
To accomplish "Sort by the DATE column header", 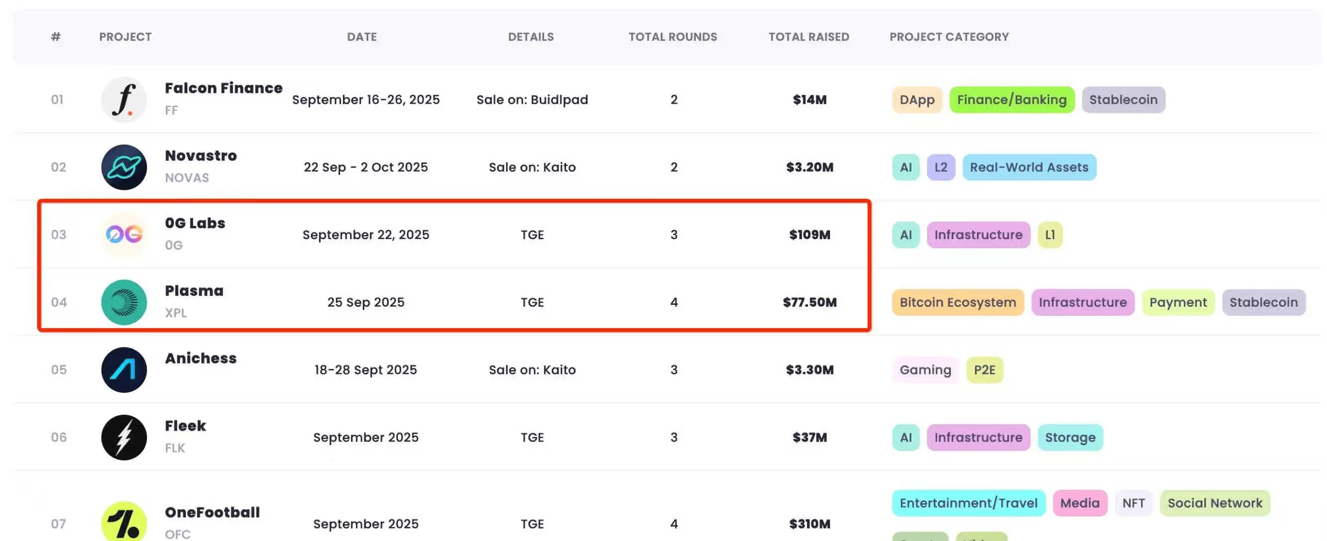I will 362,37.
